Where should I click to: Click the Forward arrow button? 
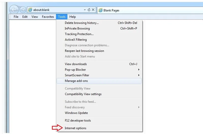(23, 10)
